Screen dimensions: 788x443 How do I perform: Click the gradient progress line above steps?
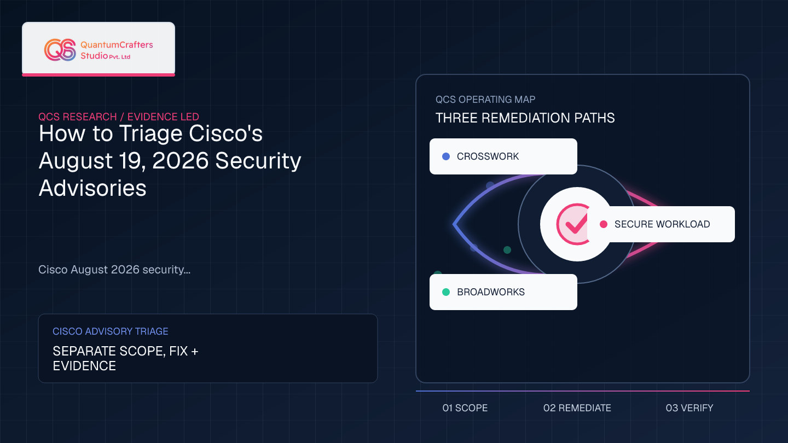pyautogui.click(x=583, y=391)
